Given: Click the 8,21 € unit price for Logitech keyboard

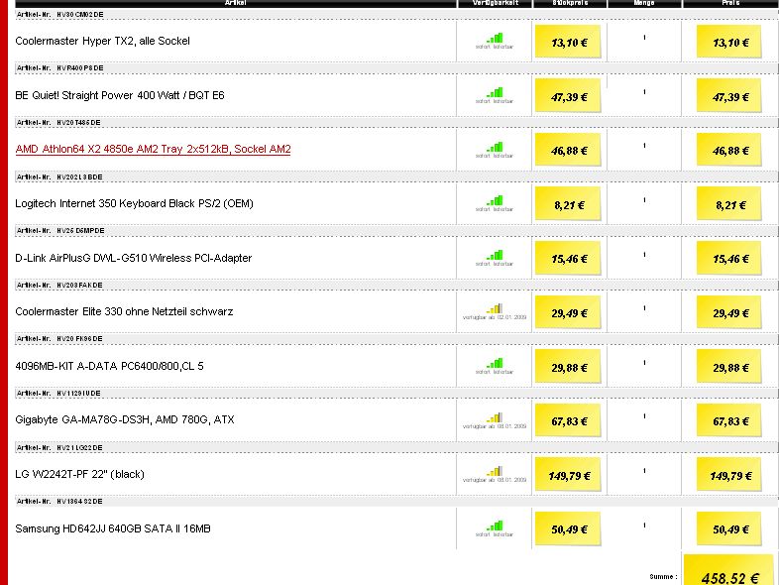Looking at the screenshot, I should point(568,204).
